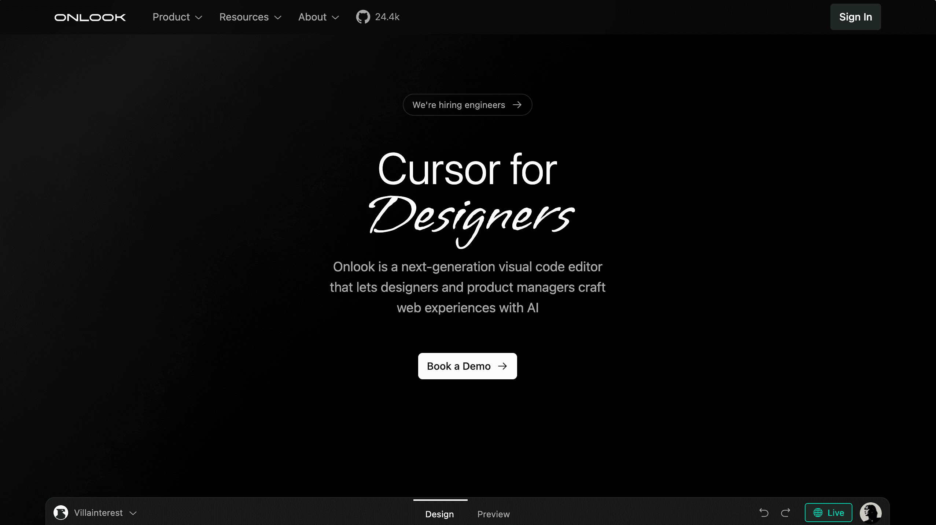Select the Design tab
Screen dimensions: 936x525
point(439,514)
